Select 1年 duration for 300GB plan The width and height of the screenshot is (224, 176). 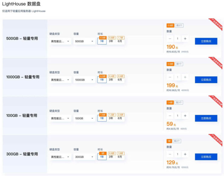pyautogui.click(x=102, y=157)
